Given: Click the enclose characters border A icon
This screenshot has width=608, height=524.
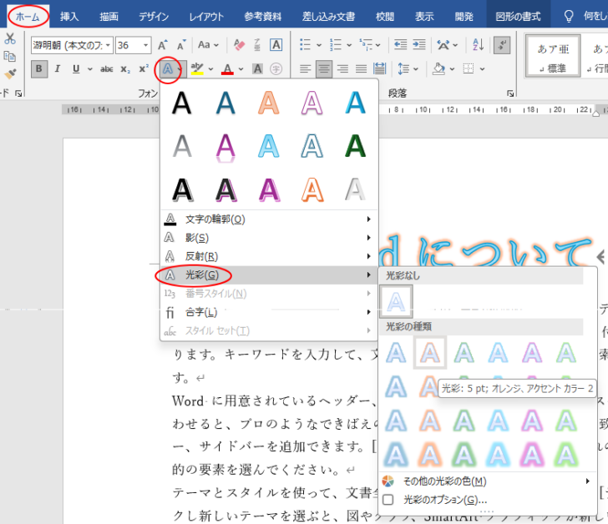Looking at the screenshot, I should coord(276,45).
